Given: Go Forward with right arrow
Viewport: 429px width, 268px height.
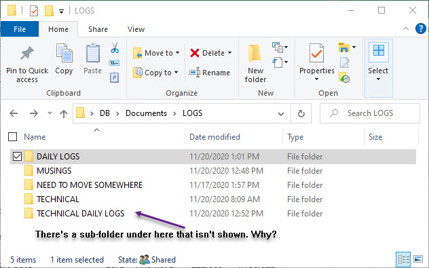Looking at the screenshot, I should pyautogui.click(x=34, y=113).
